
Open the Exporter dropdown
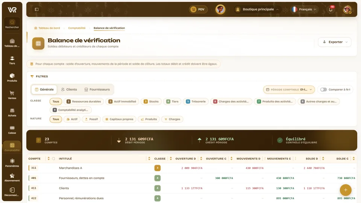335,42
